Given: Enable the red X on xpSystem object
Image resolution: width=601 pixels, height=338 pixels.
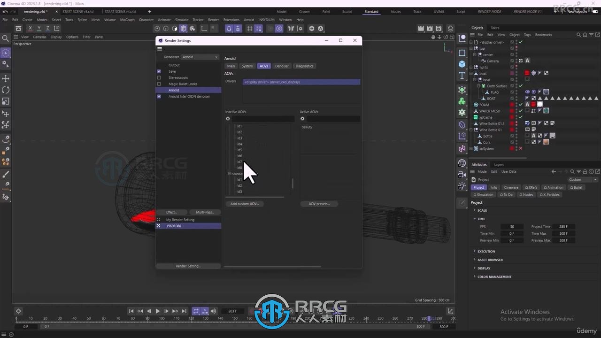Looking at the screenshot, I should click(521, 148).
